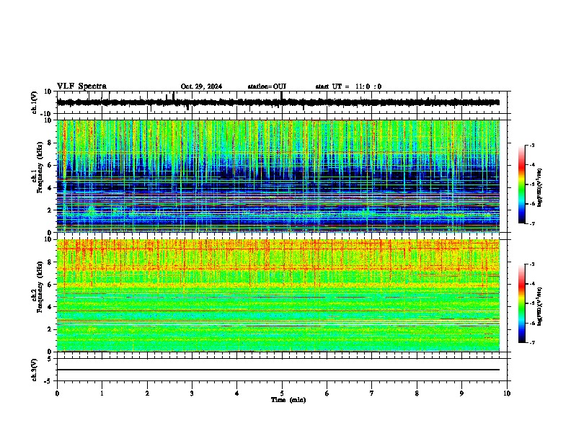Click the ch.1 spectrogram panel

[278, 176]
